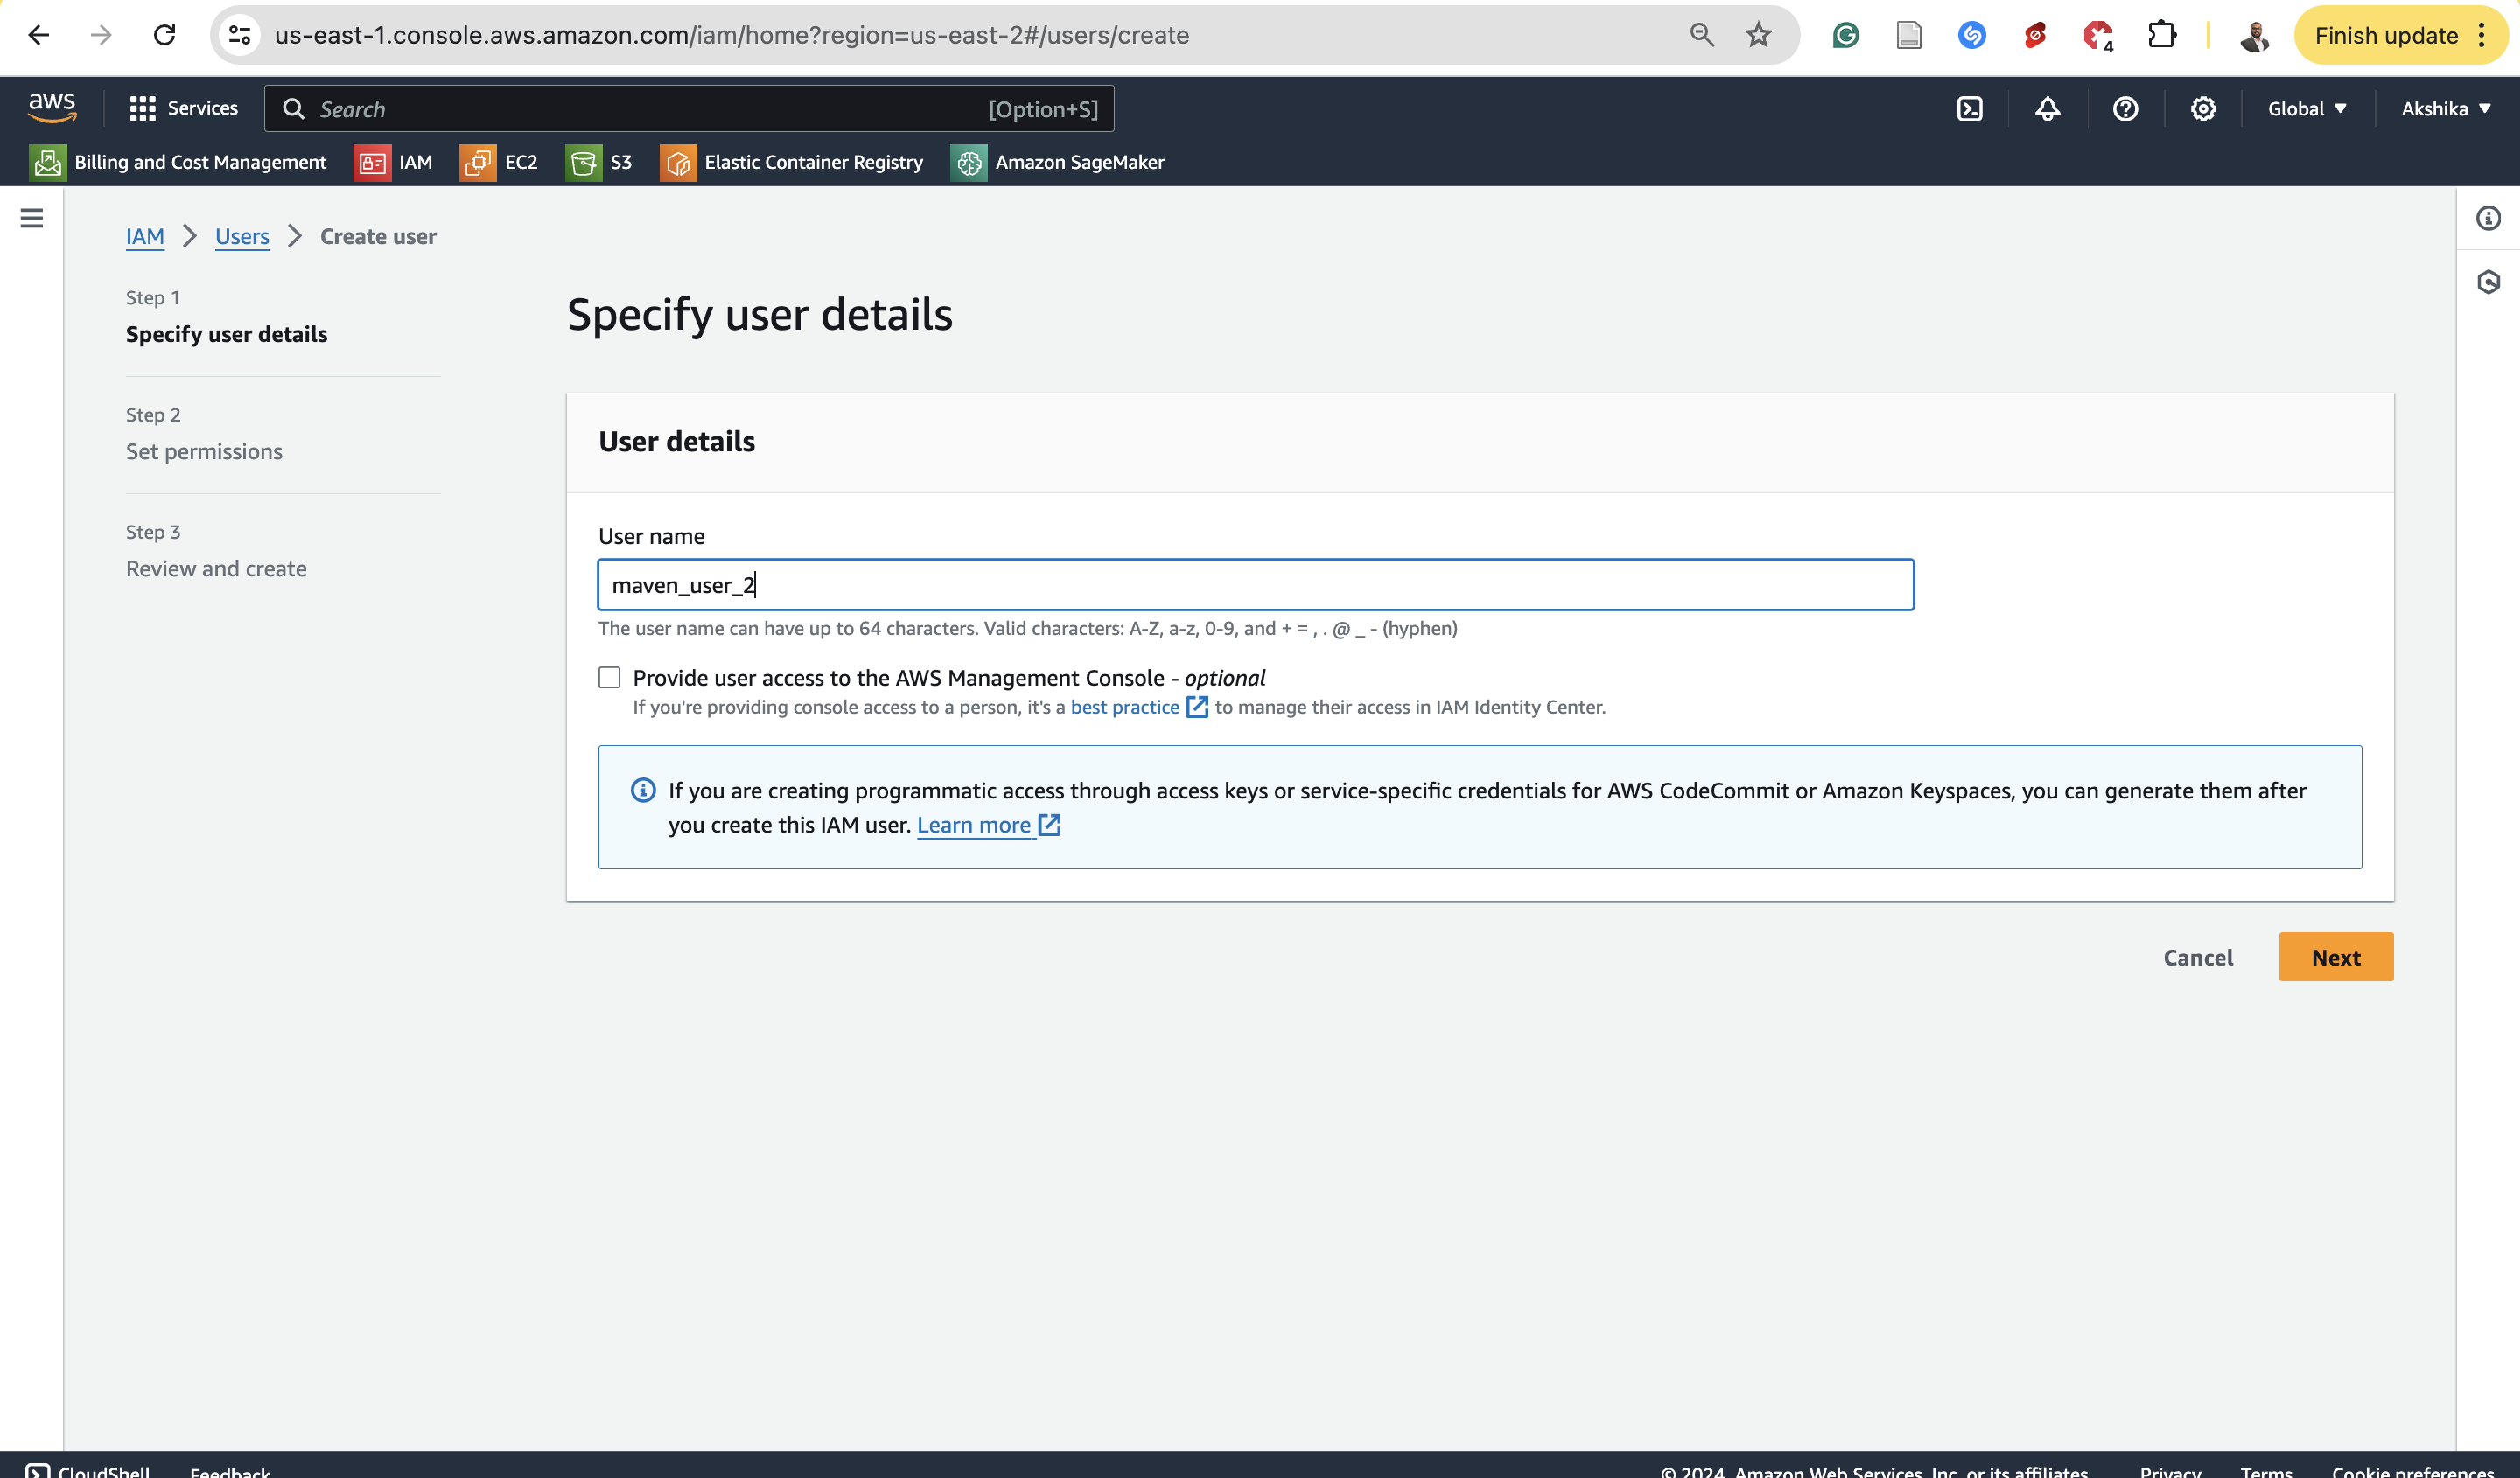Open the CloudShell terminal icon in header
Screen dimensions: 2520x1478
(x=1969, y=109)
